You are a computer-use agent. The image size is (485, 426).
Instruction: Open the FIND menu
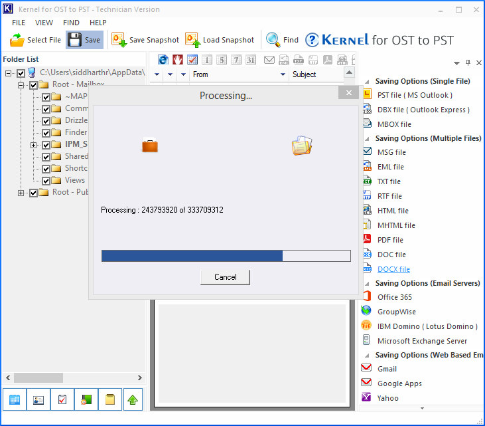[71, 23]
